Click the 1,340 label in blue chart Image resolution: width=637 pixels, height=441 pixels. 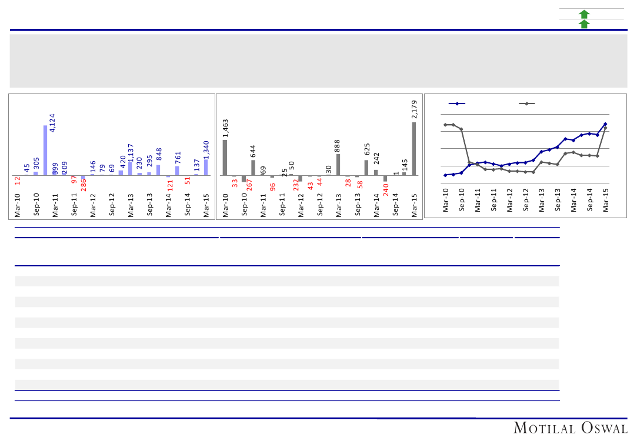tap(206, 149)
